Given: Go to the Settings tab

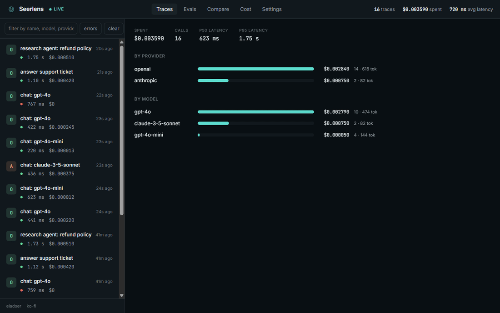Looking at the screenshot, I should pyautogui.click(x=272, y=9).
